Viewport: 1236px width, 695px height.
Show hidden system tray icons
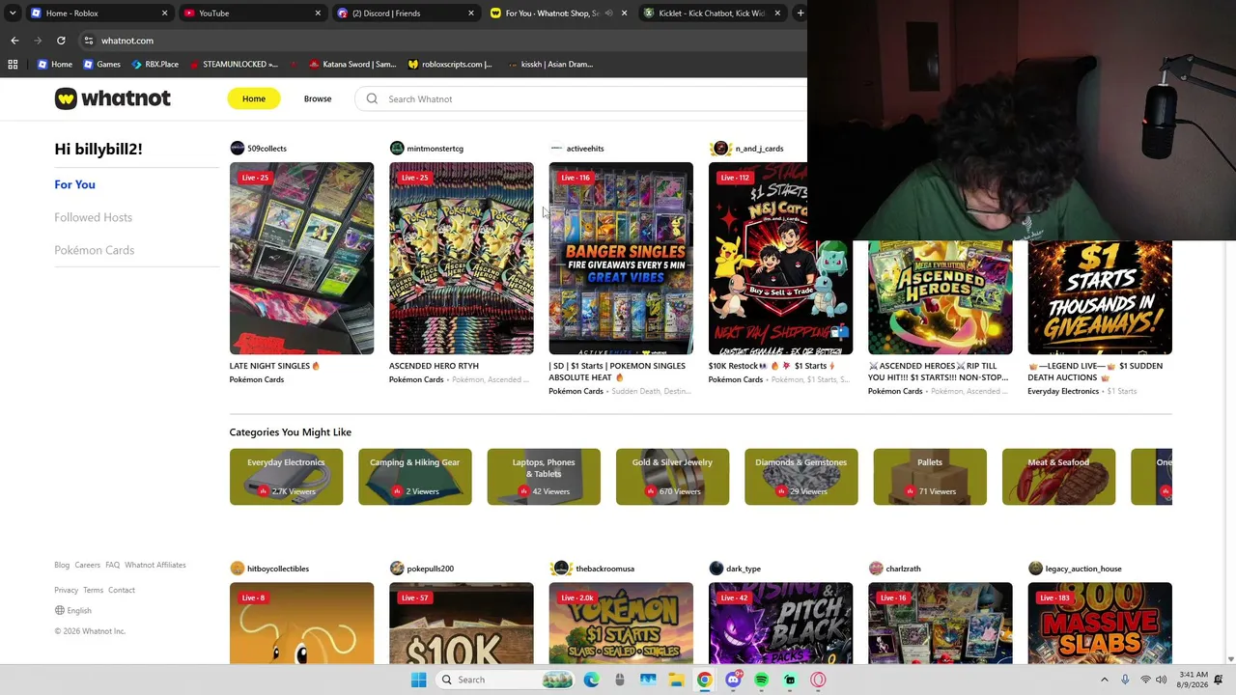(1105, 680)
